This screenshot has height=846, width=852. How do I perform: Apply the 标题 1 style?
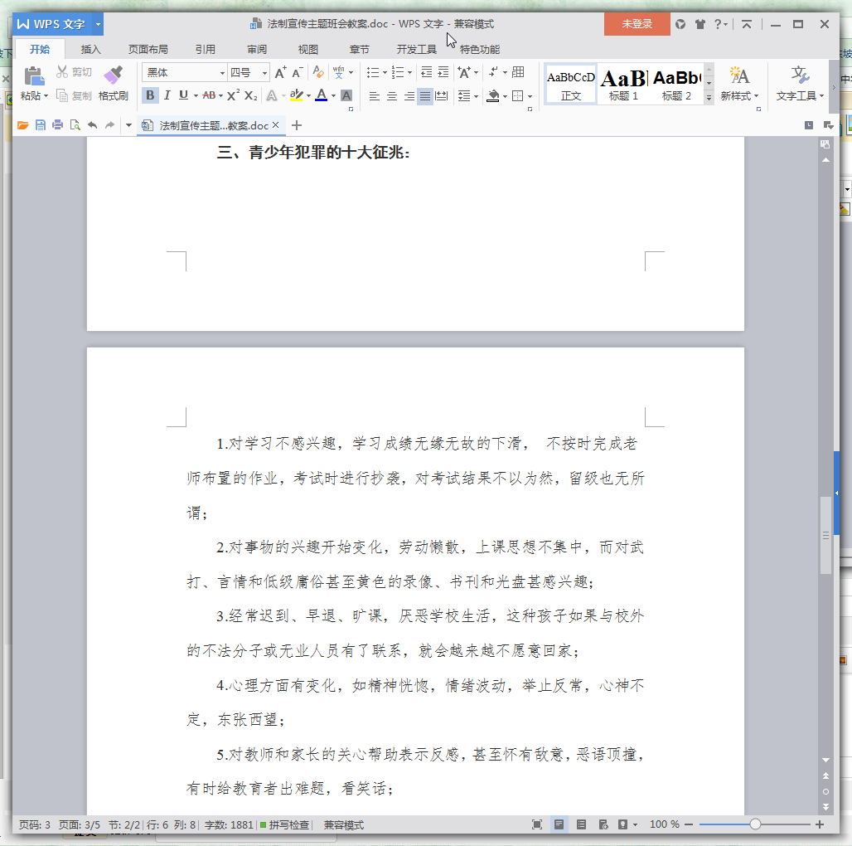point(623,84)
